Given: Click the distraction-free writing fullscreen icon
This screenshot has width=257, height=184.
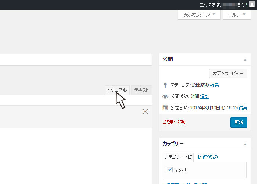Looking at the screenshot, I should (x=145, y=112).
